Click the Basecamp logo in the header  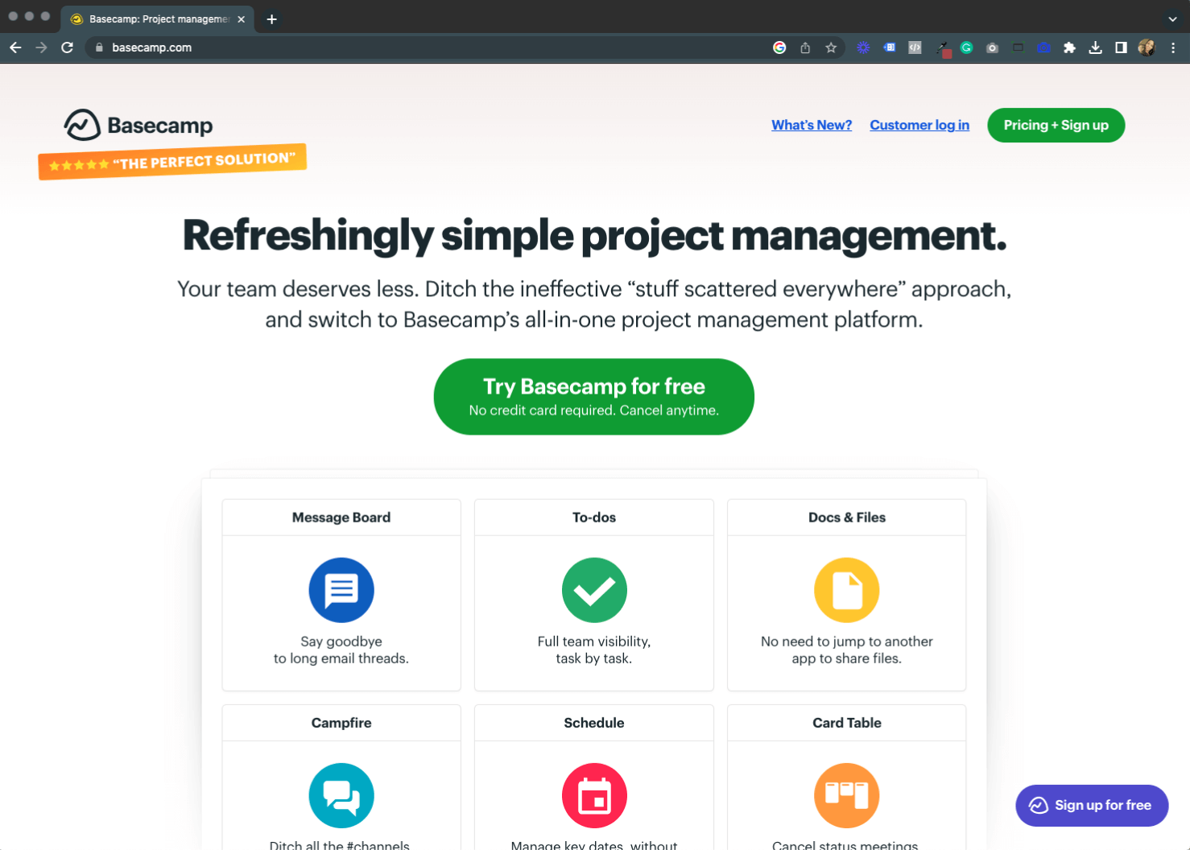[x=138, y=125]
